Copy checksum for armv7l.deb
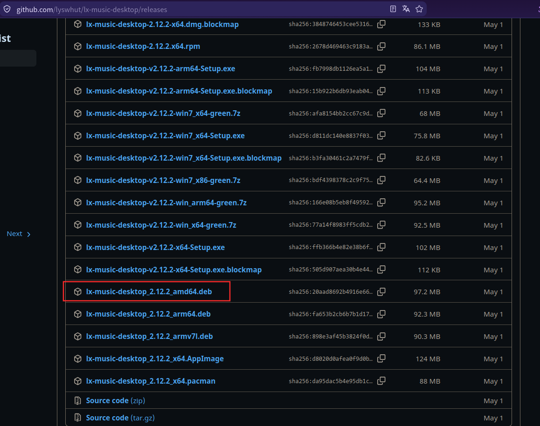Image resolution: width=540 pixels, height=426 pixels. point(381,336)
